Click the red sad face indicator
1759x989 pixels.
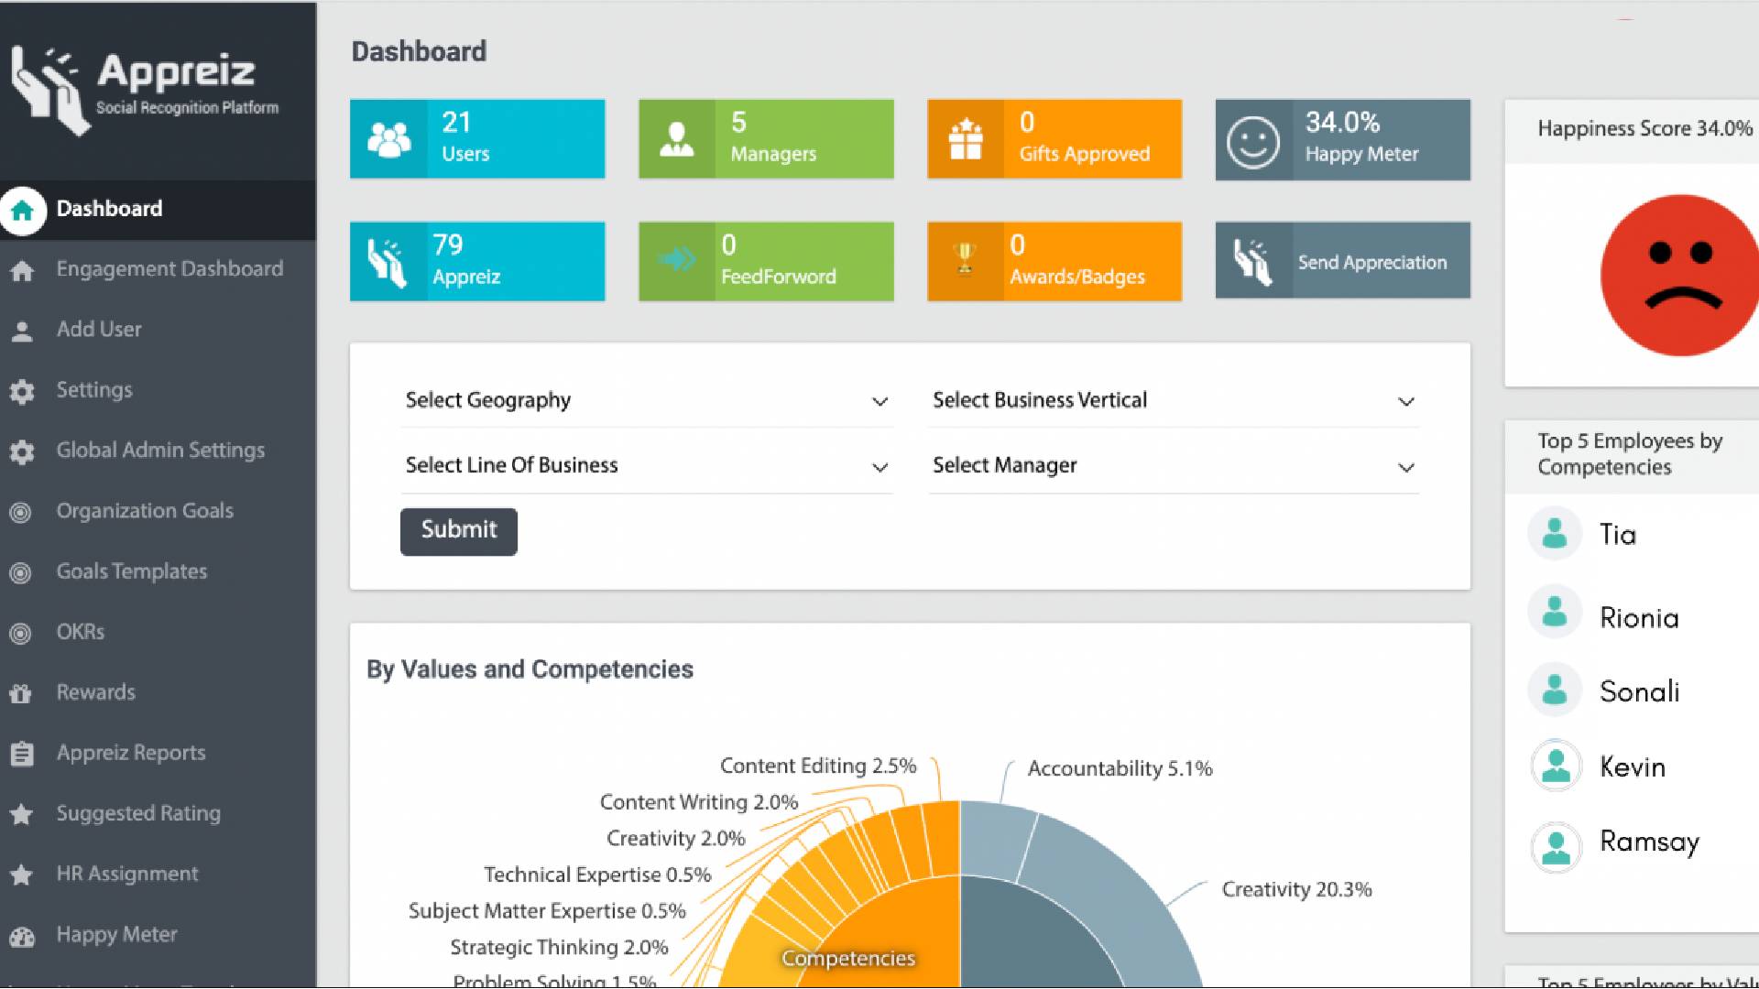[x=1679, y=275]
